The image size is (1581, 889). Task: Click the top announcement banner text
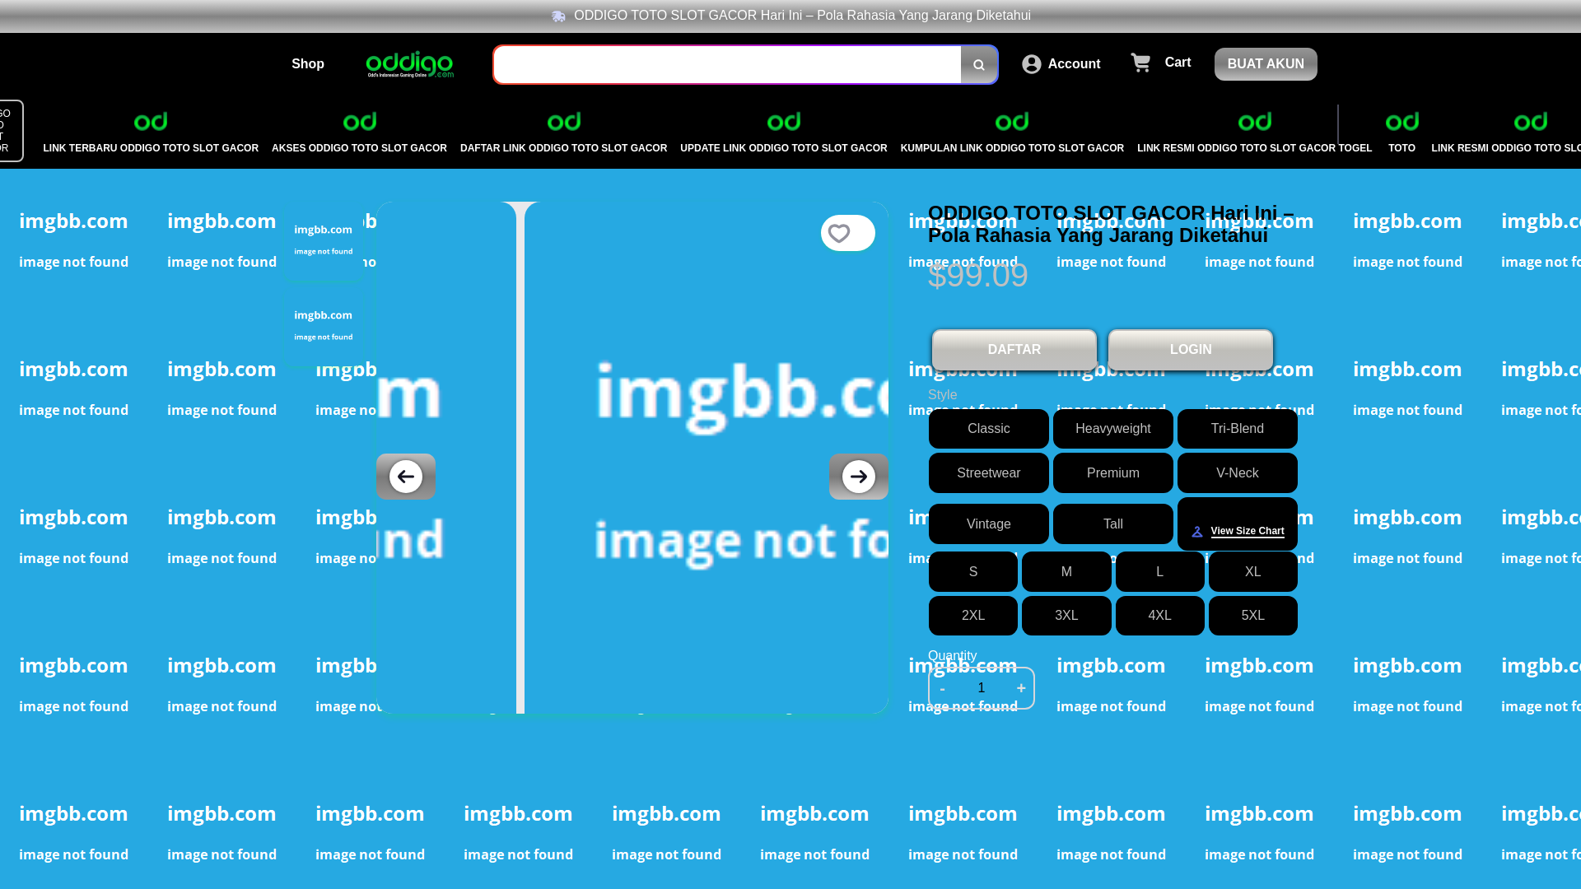pyautogui.click(x=802, y=16)
